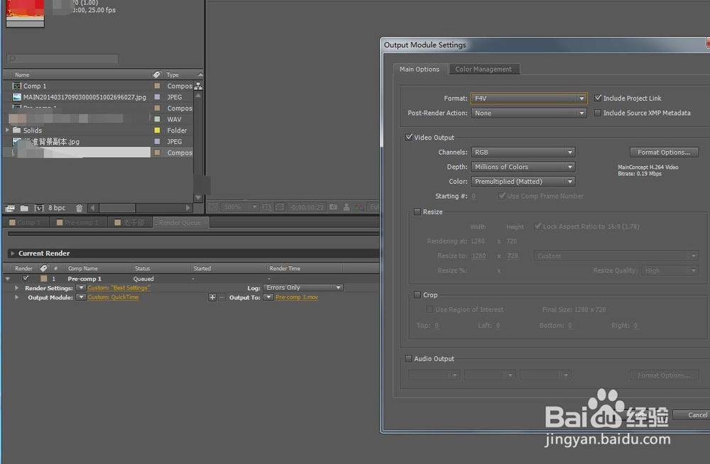Open the Post-Render Action dropdown
This screenshot has height=464, width=710.
pos(529,114)
